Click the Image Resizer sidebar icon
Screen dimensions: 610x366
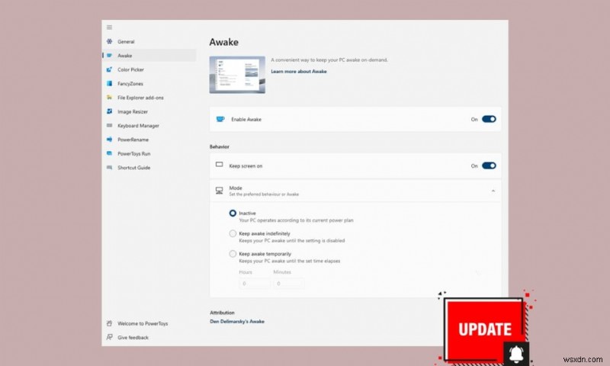point(109,111)
